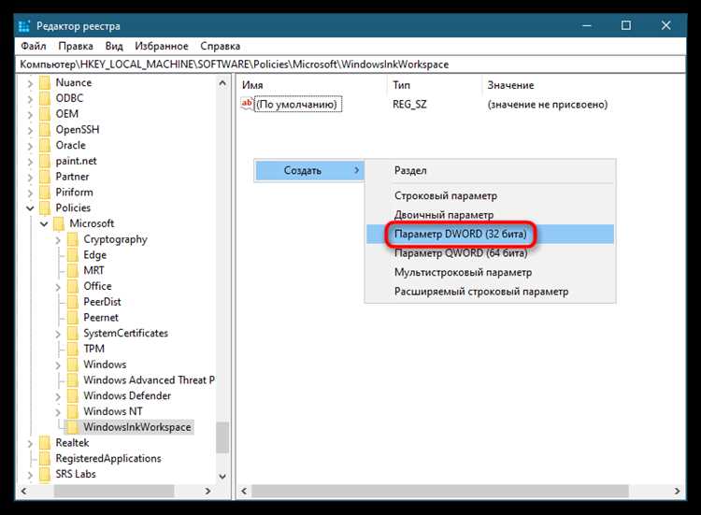Click the SystemCertificates folder icon
The width and height of the screenshot is (701, 515).
pyautogui.click(x=72, y=334)
